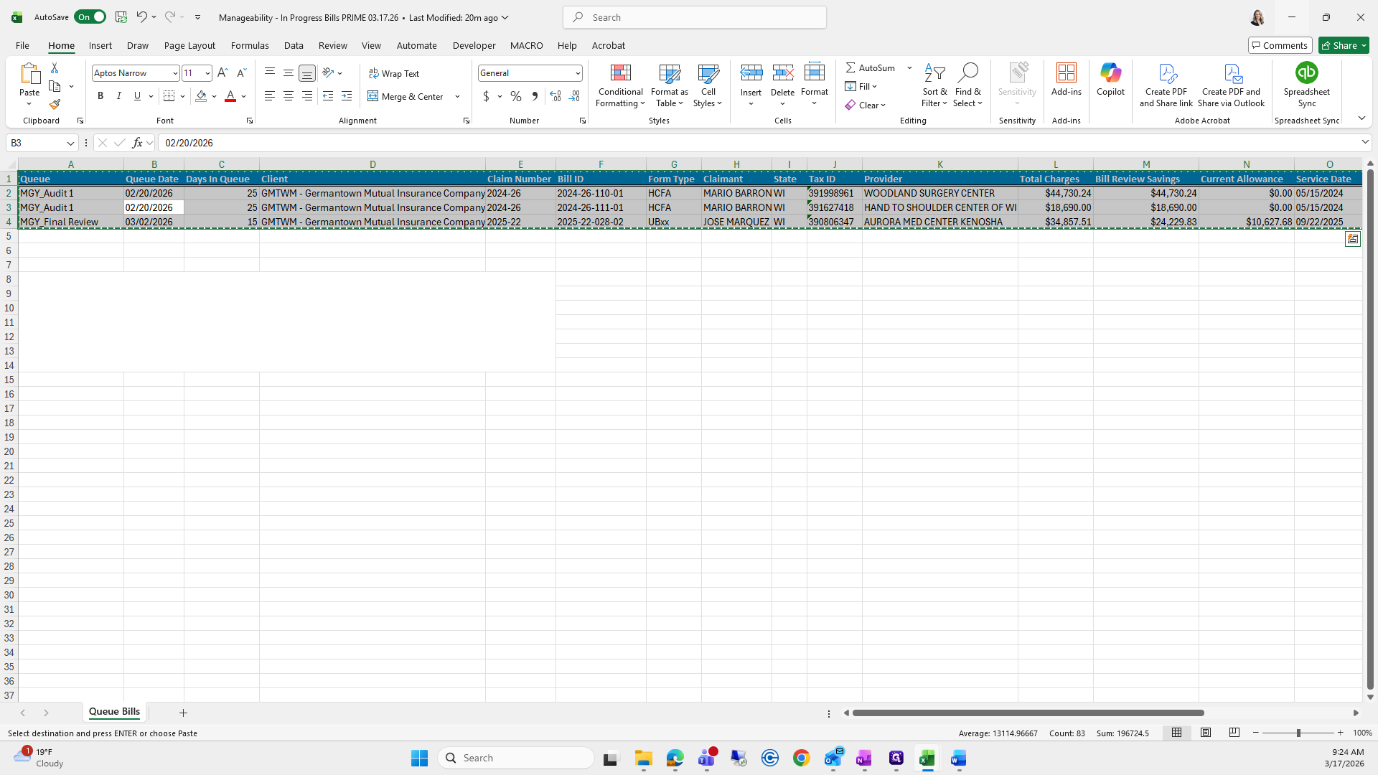Open the Comments pane button
Image resolution: width=1378 pixels, height=775 pixels.
tap(1280, 45)
